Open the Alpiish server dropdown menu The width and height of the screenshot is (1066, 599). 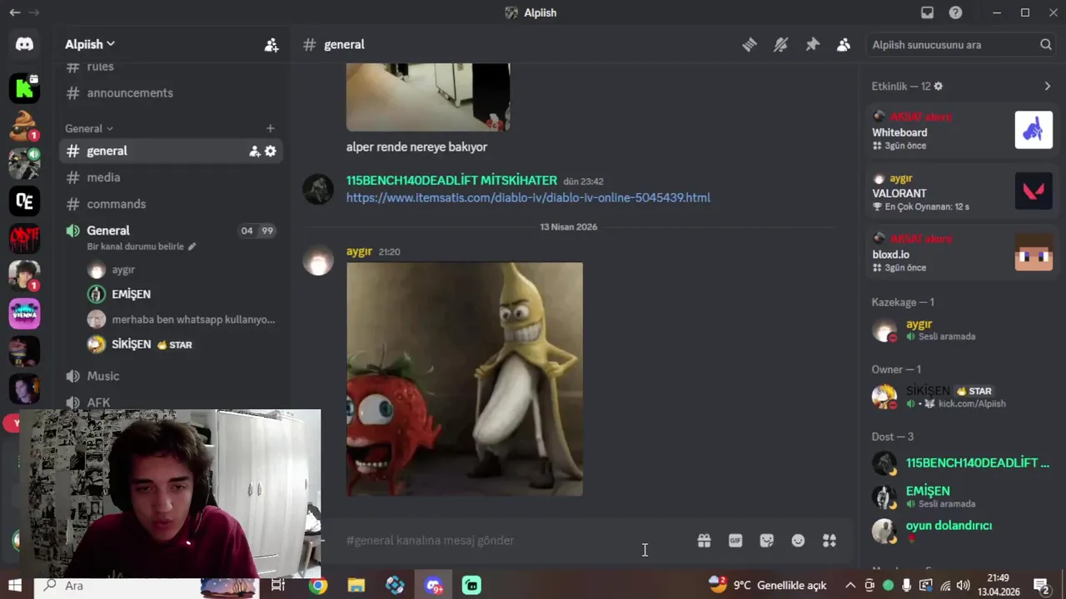(x=90, y=44)
